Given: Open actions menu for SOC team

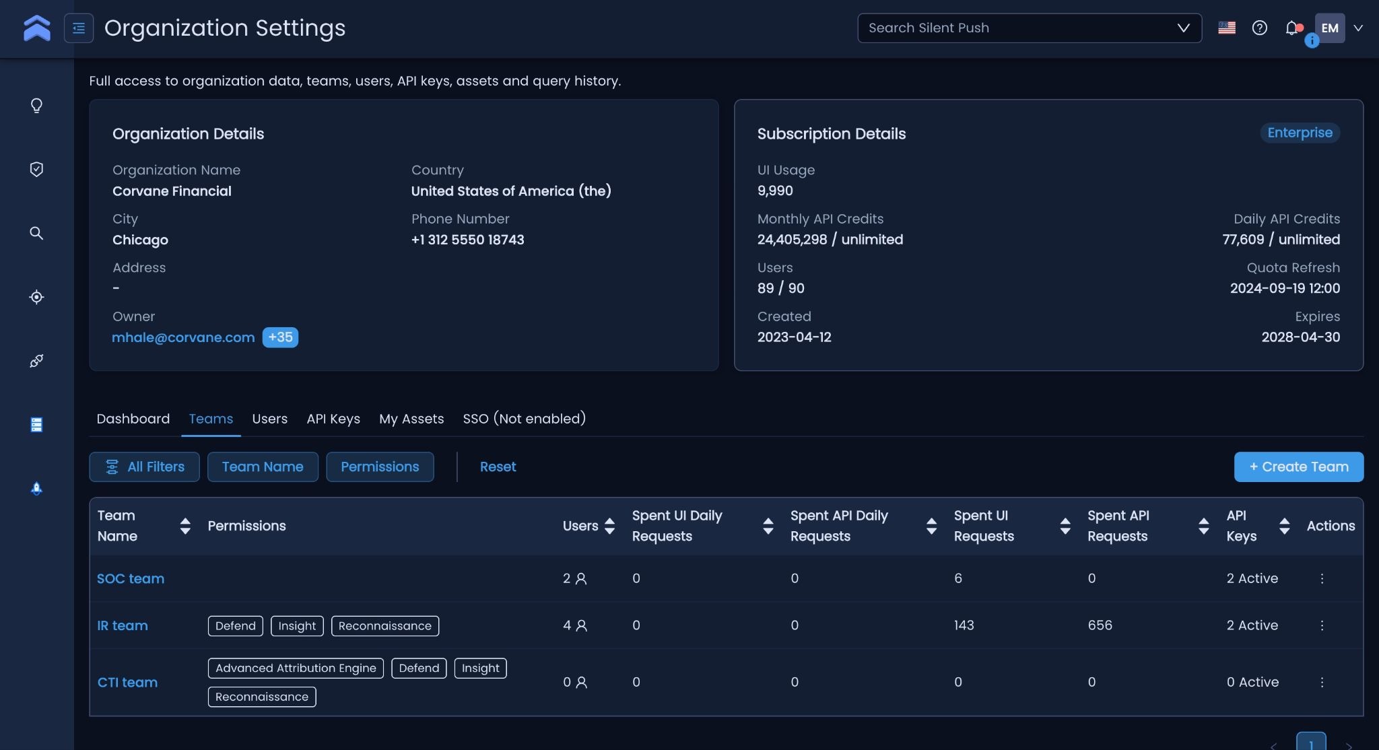Looking at the screenshot, I should coord(1322,578).
